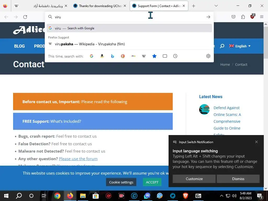Click Customize in the input switch notification
The height and width of the screenshot is (201, 268).
point(194,179)
